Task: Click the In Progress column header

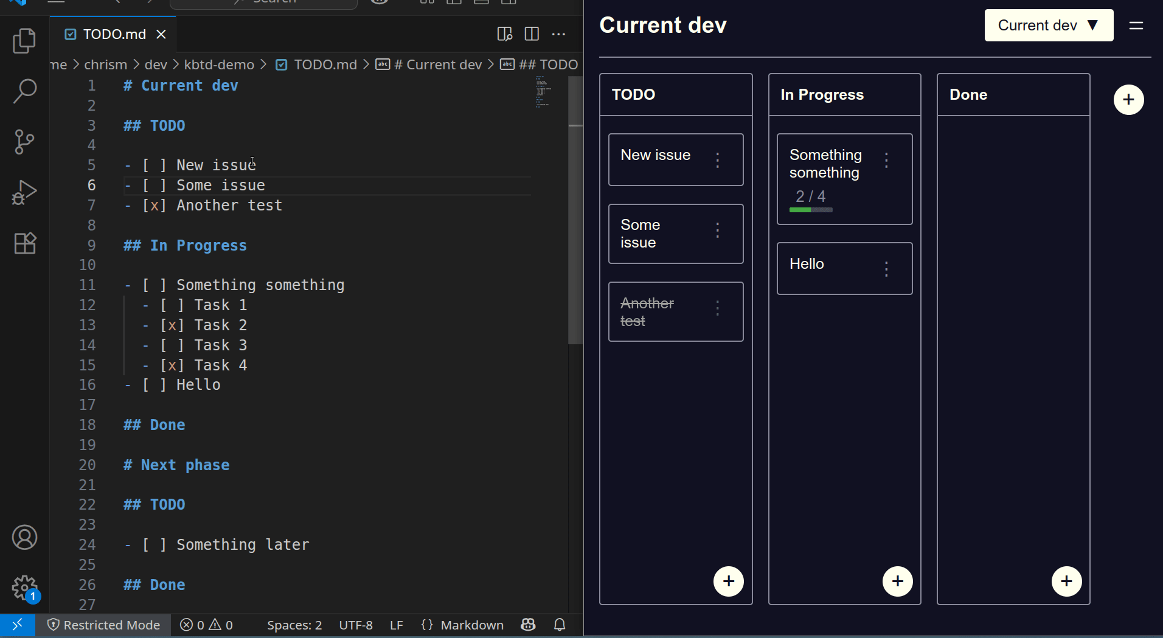Action: [x=844, y=95]
